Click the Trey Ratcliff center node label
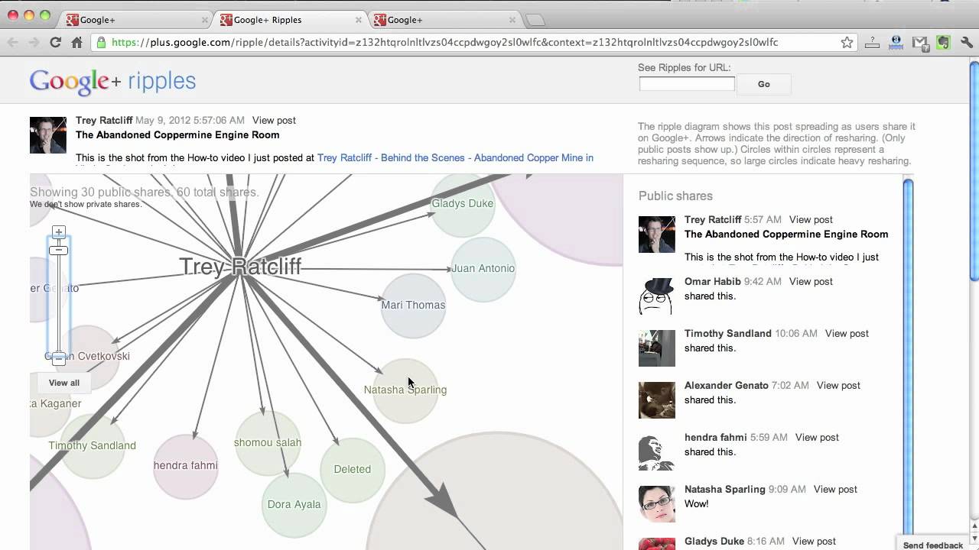The width and height of the screenshot is (979, 550). [x=240, y=267]
